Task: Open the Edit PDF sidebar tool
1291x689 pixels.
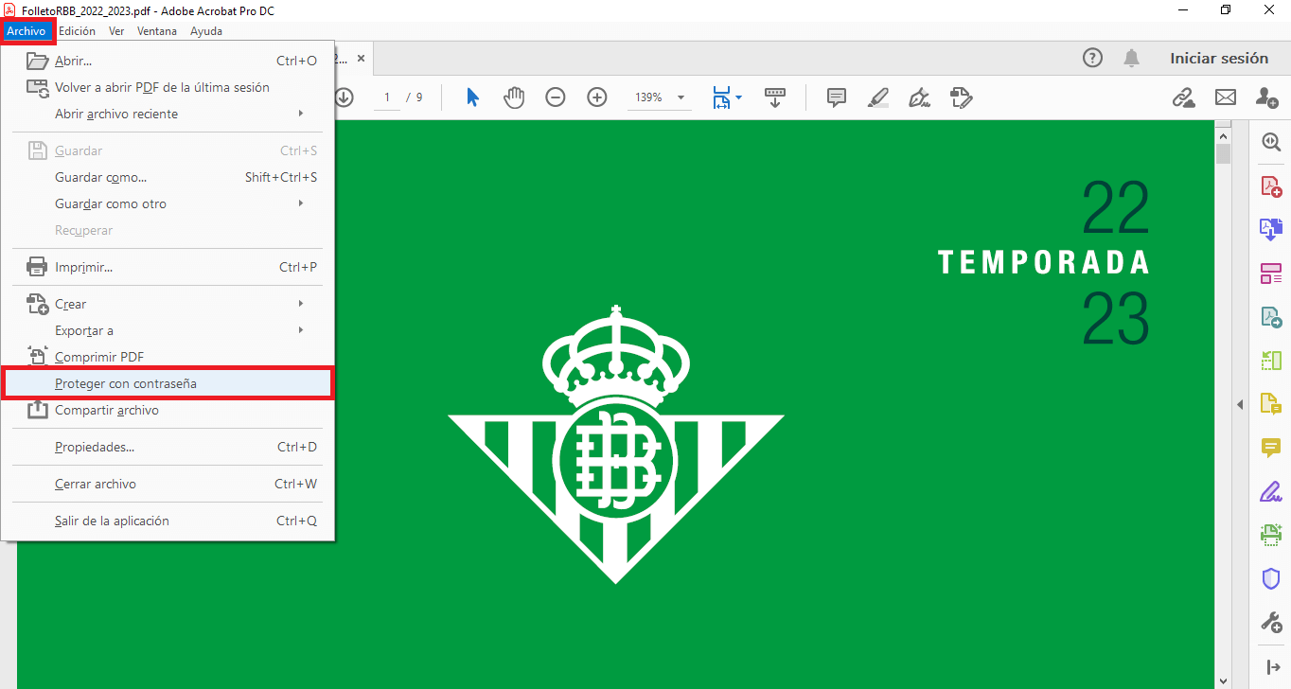Action: pyautogui.click(x=1271, y=274)
